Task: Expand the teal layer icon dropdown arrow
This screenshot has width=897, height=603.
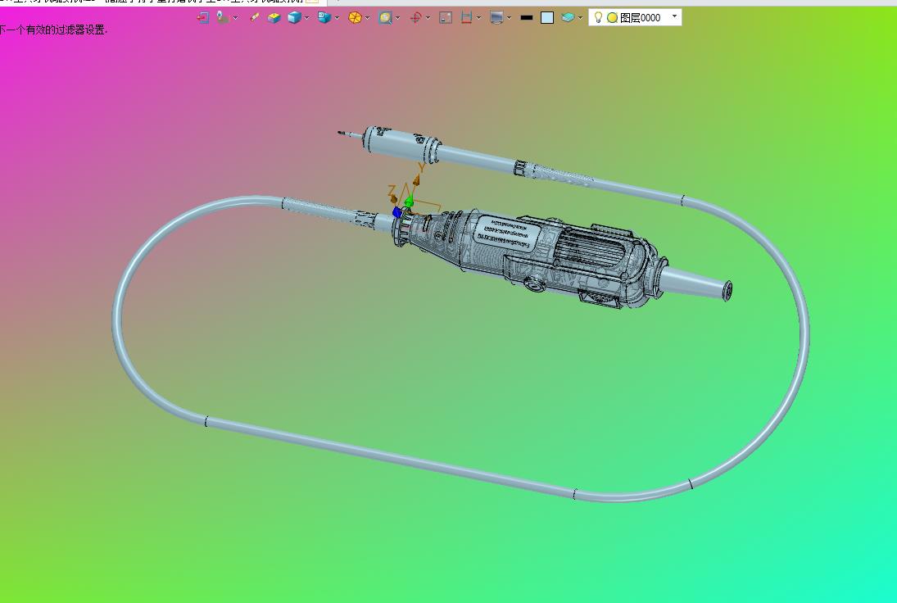Action: (x=580, y=18)
